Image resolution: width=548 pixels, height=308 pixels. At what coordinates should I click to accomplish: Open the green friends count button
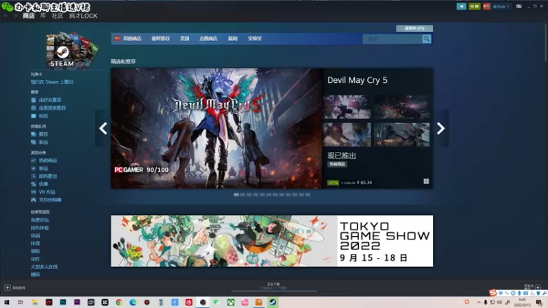coord(474,6)
